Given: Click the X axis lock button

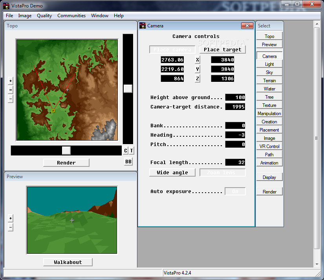Looking at the screenshot, I should coord(197,60).
